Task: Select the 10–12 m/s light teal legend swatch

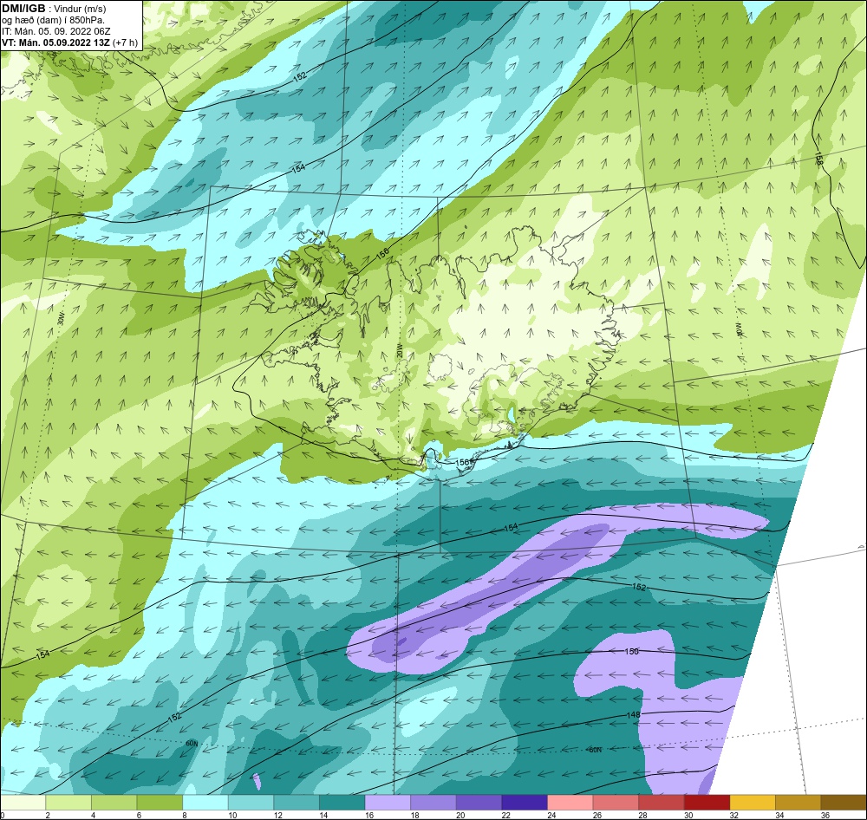Action: click(x=251, y=803)
